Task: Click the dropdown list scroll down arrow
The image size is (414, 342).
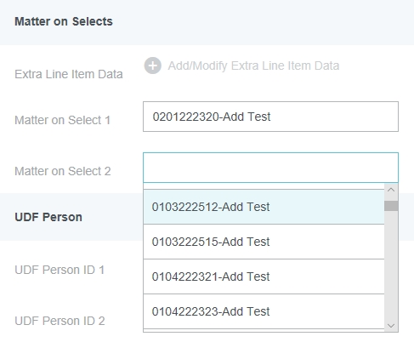Action: [x=391, y=326]
